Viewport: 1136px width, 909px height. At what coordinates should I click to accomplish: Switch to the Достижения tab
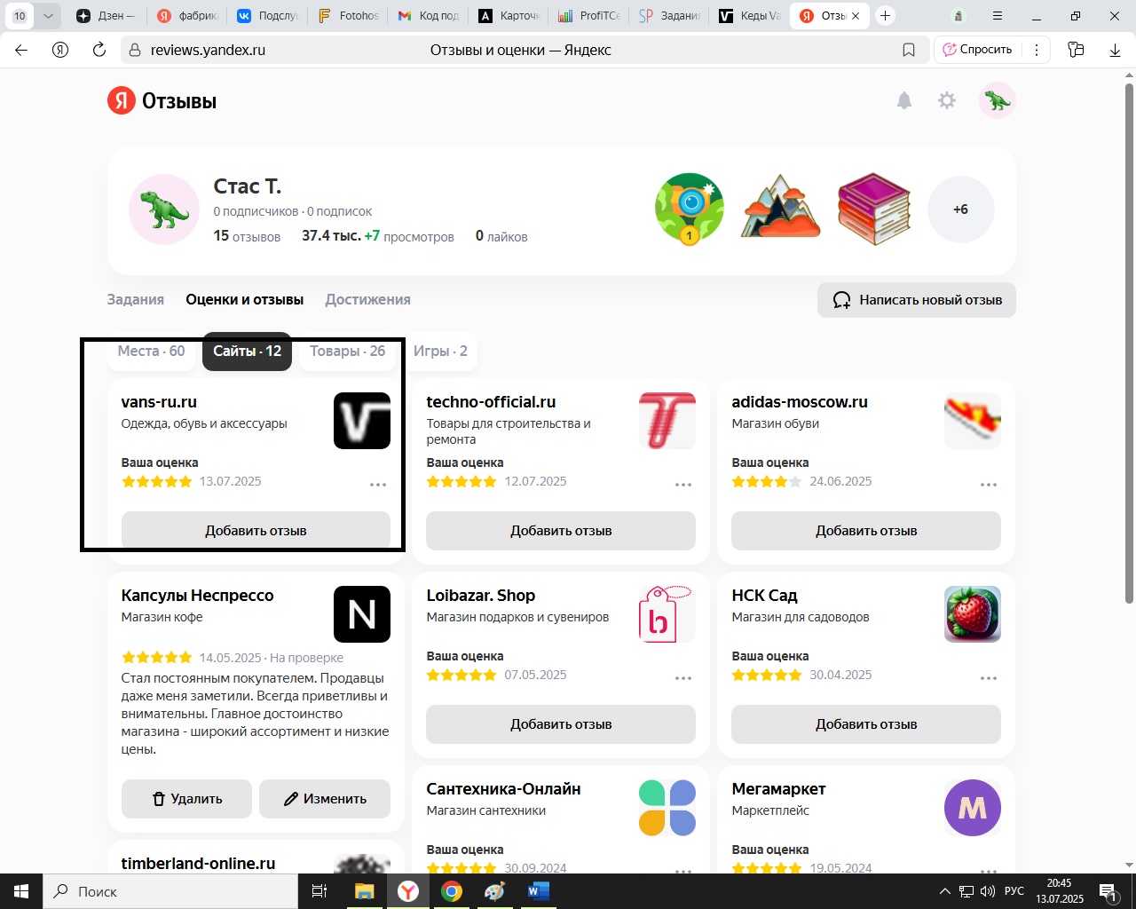(367, 299)
